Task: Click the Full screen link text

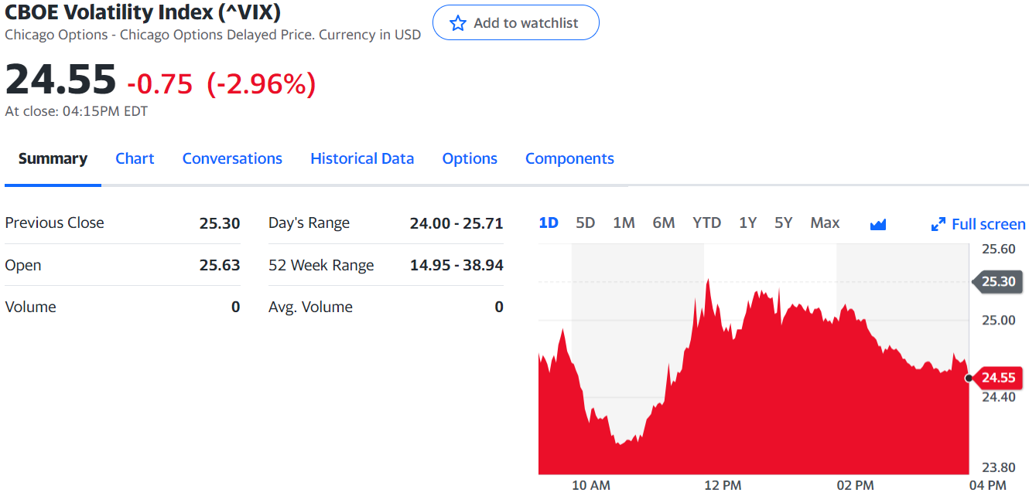Action: [x=989, y=224]
